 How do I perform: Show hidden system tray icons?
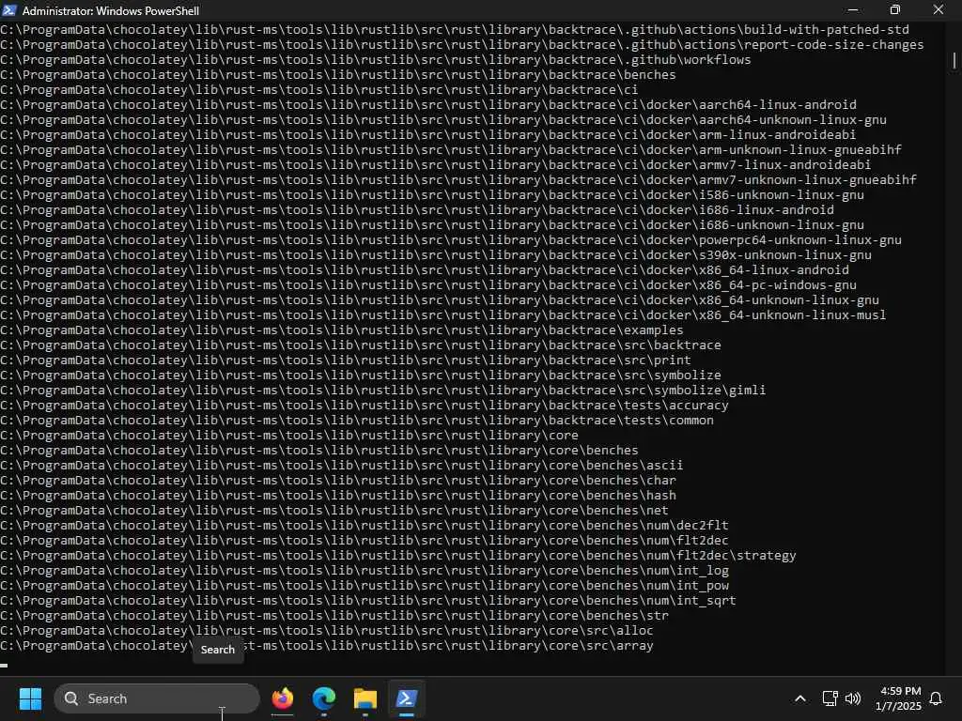800,698
